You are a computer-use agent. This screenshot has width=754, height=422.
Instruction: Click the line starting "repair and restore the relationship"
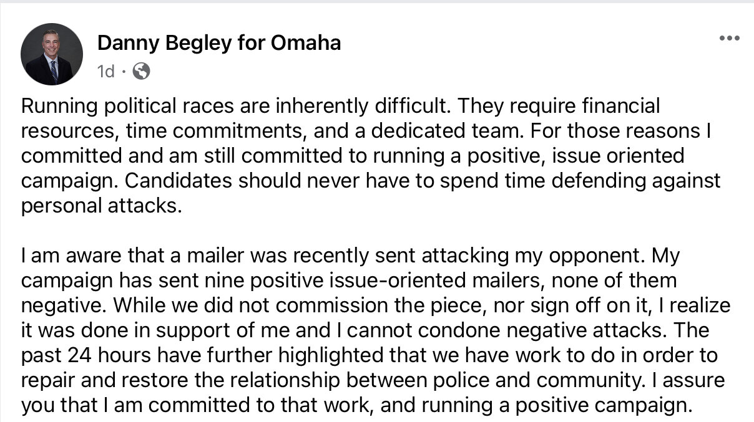[x=373, y=380]
